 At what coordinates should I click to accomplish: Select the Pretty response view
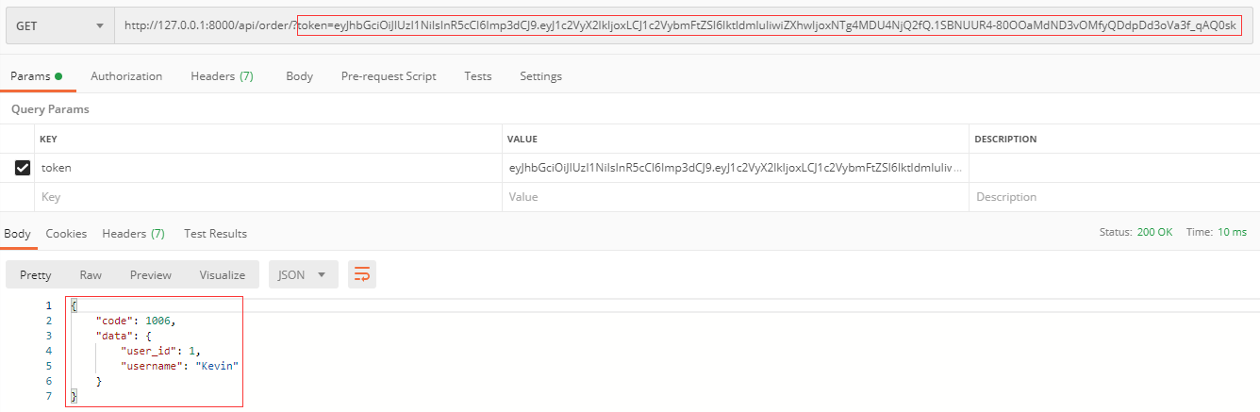point(36,275)
